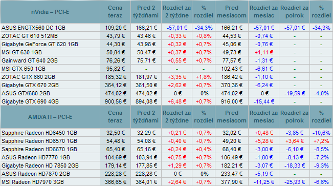Click the MSI GTX 650 1GB product name
The height and width of the screenshot is (186, 333).
pyautogui.click(x=24, y=69)
